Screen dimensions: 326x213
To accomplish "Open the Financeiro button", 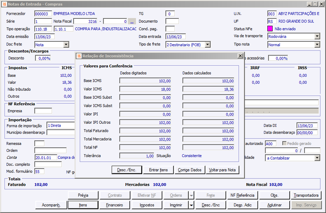I will coord(115,205).
